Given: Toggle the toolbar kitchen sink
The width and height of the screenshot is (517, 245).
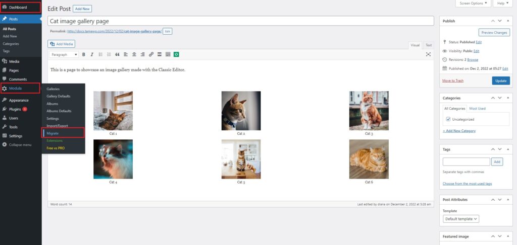Looking at the screenshot, I should click(x=168, y=54).
